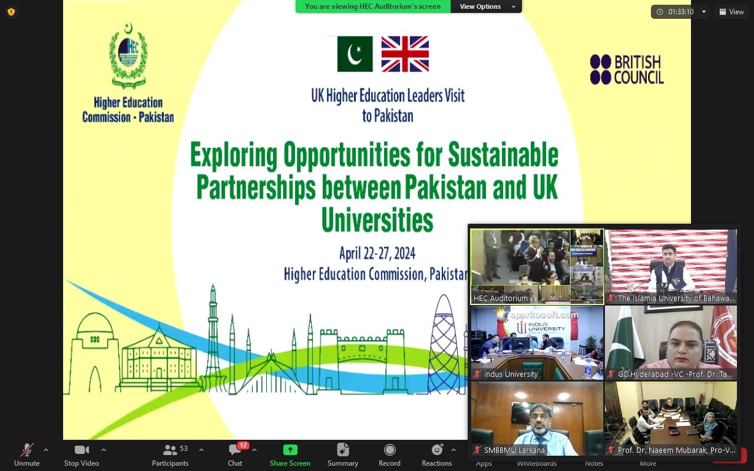
Task: Open the Notes toolbar item
Action: 594,463
